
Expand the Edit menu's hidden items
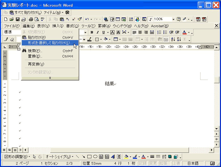coord(50,78)
